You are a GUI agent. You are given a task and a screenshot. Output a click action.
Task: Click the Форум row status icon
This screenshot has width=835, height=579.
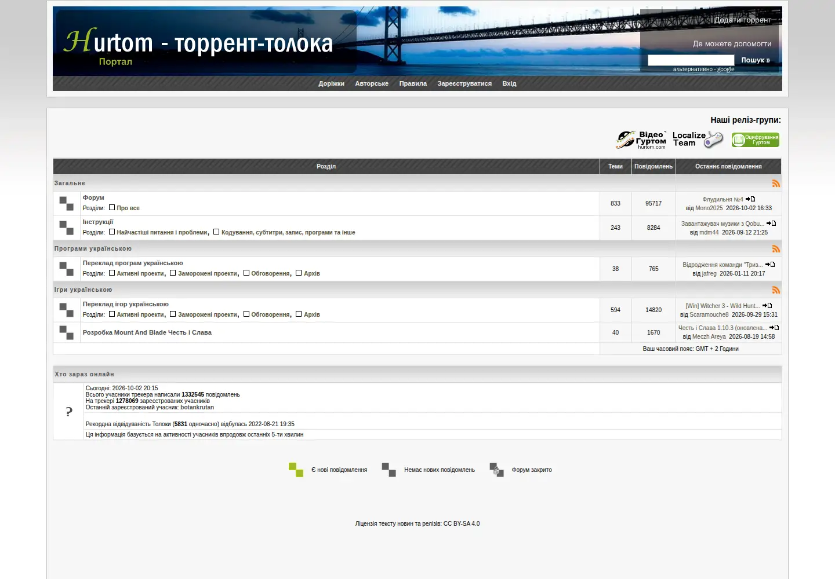tap(67, 204)
